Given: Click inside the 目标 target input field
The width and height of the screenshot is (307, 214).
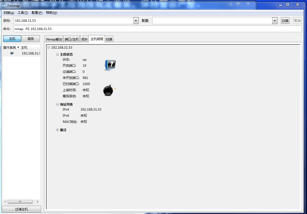Looking at the screenshot, I should pyautogui.click(x=74, y=20).
